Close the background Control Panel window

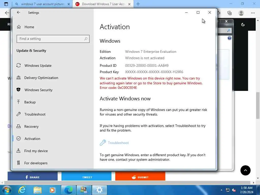(x=226, y=21)
